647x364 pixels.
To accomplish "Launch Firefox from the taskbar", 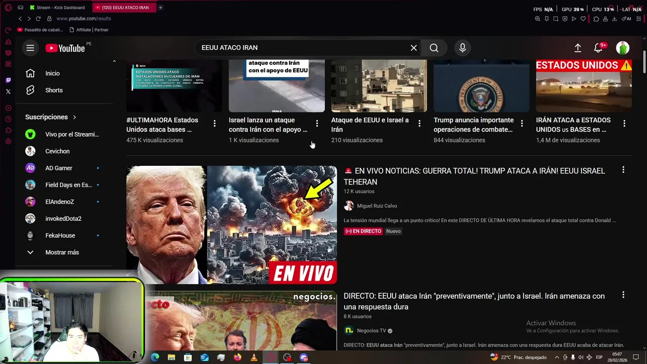I will (238, 357).
